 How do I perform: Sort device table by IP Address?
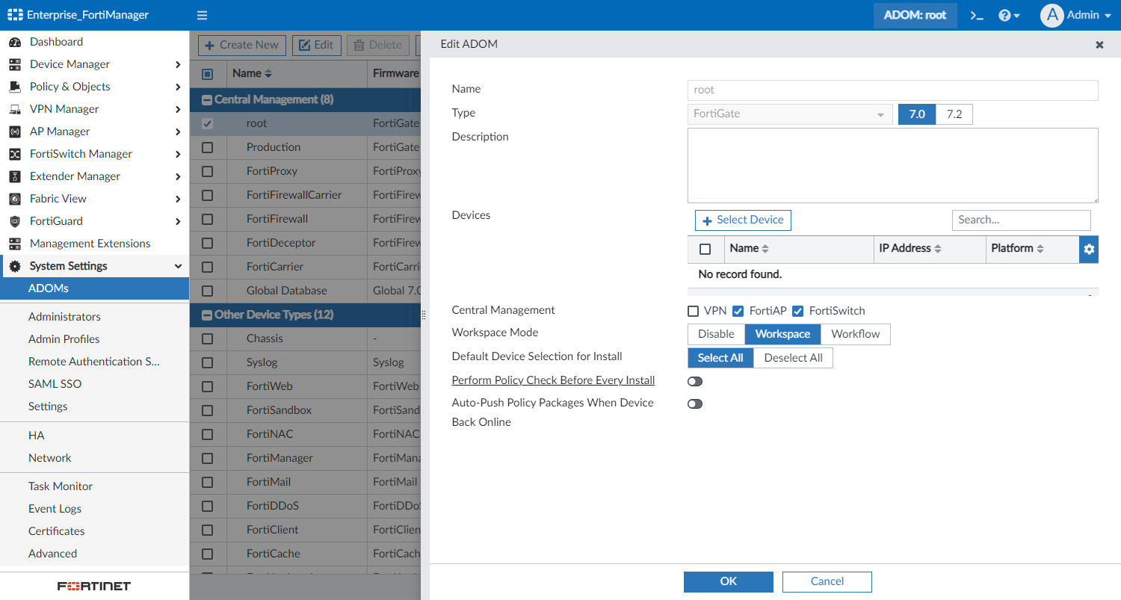[x=910, y=248]
